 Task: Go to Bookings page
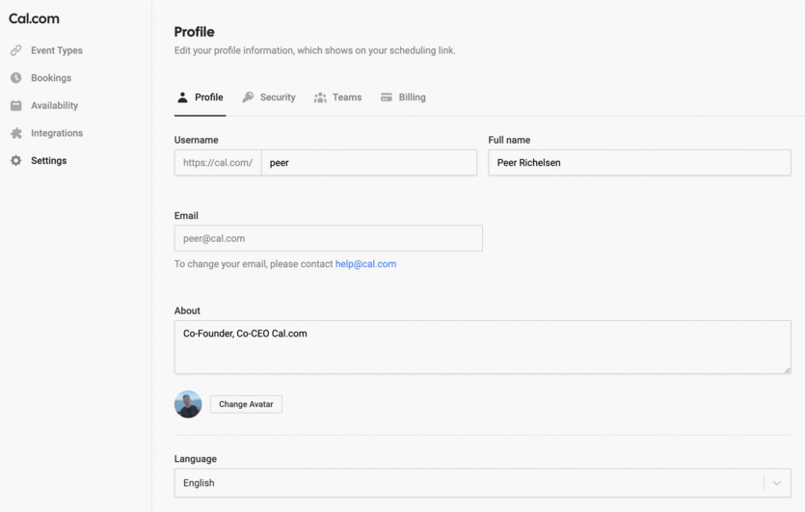(x=51, y=78)
